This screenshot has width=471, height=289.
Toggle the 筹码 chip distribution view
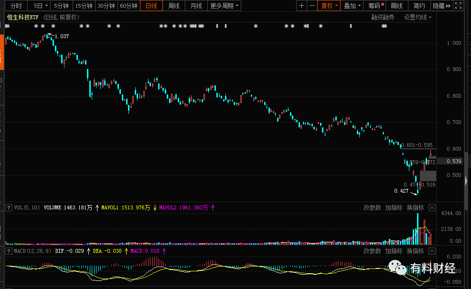(x=375, y=6)
